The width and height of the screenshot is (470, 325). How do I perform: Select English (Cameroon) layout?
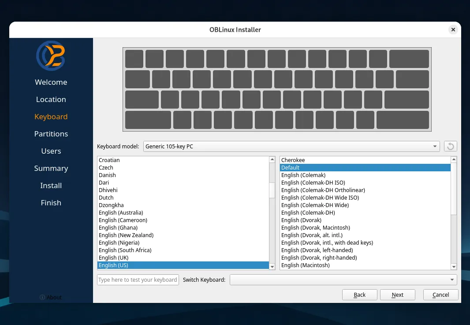pos(183,220)
